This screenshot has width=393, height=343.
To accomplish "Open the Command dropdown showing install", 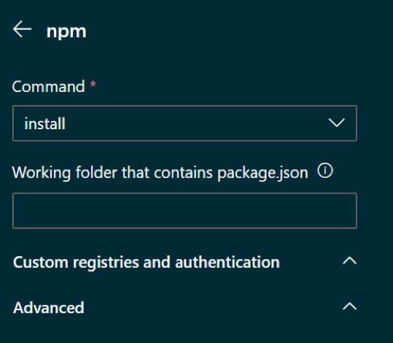I will (184, 123).
